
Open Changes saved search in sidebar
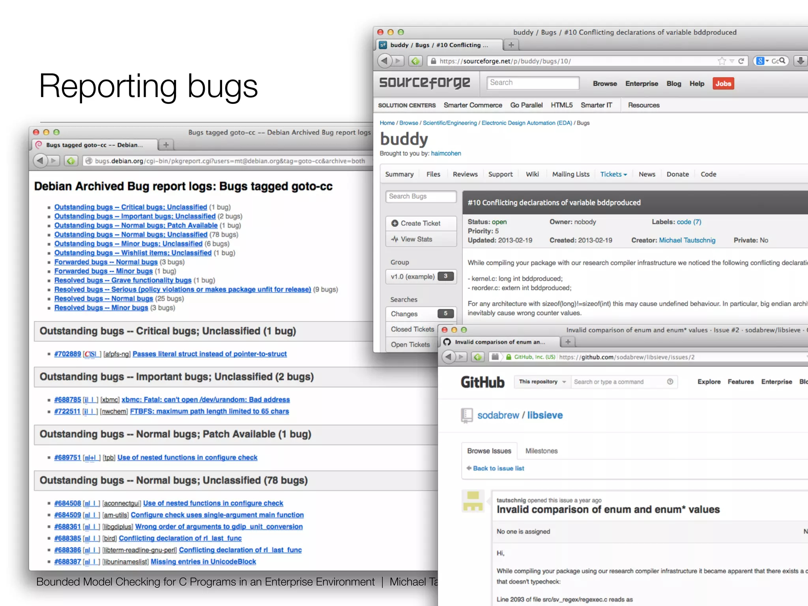[421, 314]
